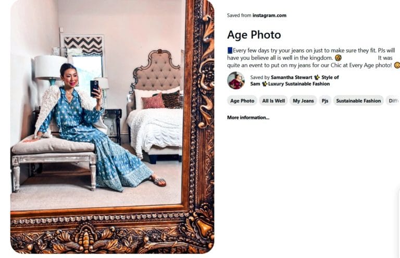Select the Pjs tag chip
400x258 pixels.
[325, 101]
